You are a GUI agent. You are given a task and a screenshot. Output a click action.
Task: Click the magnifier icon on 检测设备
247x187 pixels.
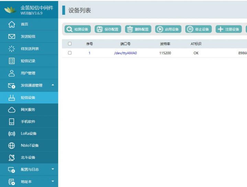click(69, 29)
